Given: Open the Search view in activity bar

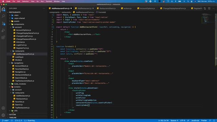Looking at the screenshot, I should [x=3, y=16].
